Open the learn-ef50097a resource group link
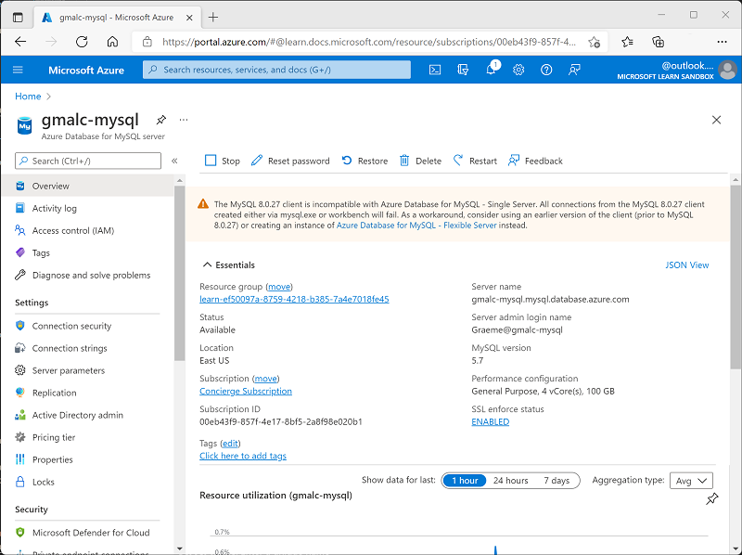The width and height of the screenshot is (742, 555). [x=294, y=299]
